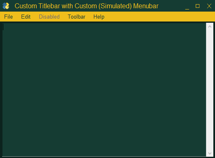Screen dimensions: 215x158
Task: Click the center of the text area
Action: tap(104, 90)
